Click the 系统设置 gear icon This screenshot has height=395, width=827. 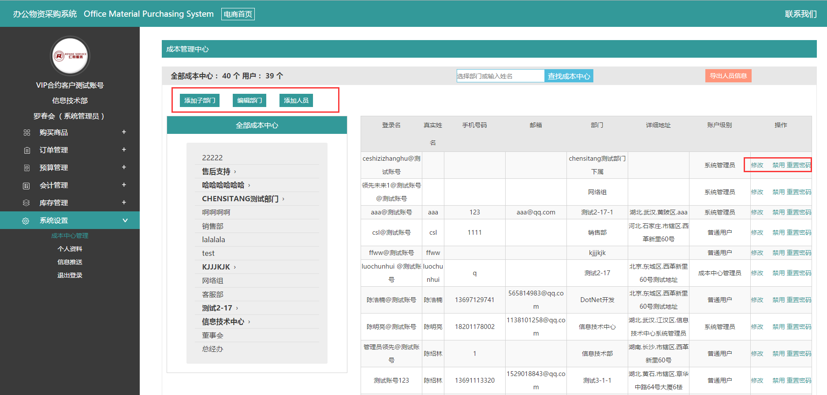26,221
